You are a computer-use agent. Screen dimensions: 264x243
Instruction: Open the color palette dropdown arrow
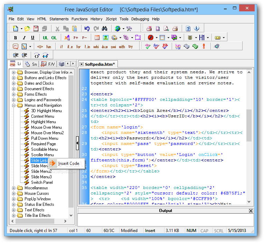tap(120, 38)
